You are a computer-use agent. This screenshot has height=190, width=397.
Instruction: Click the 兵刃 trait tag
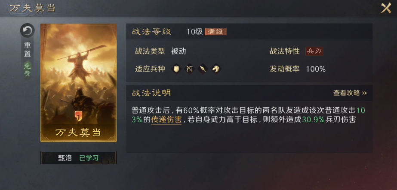coord(314,51)
